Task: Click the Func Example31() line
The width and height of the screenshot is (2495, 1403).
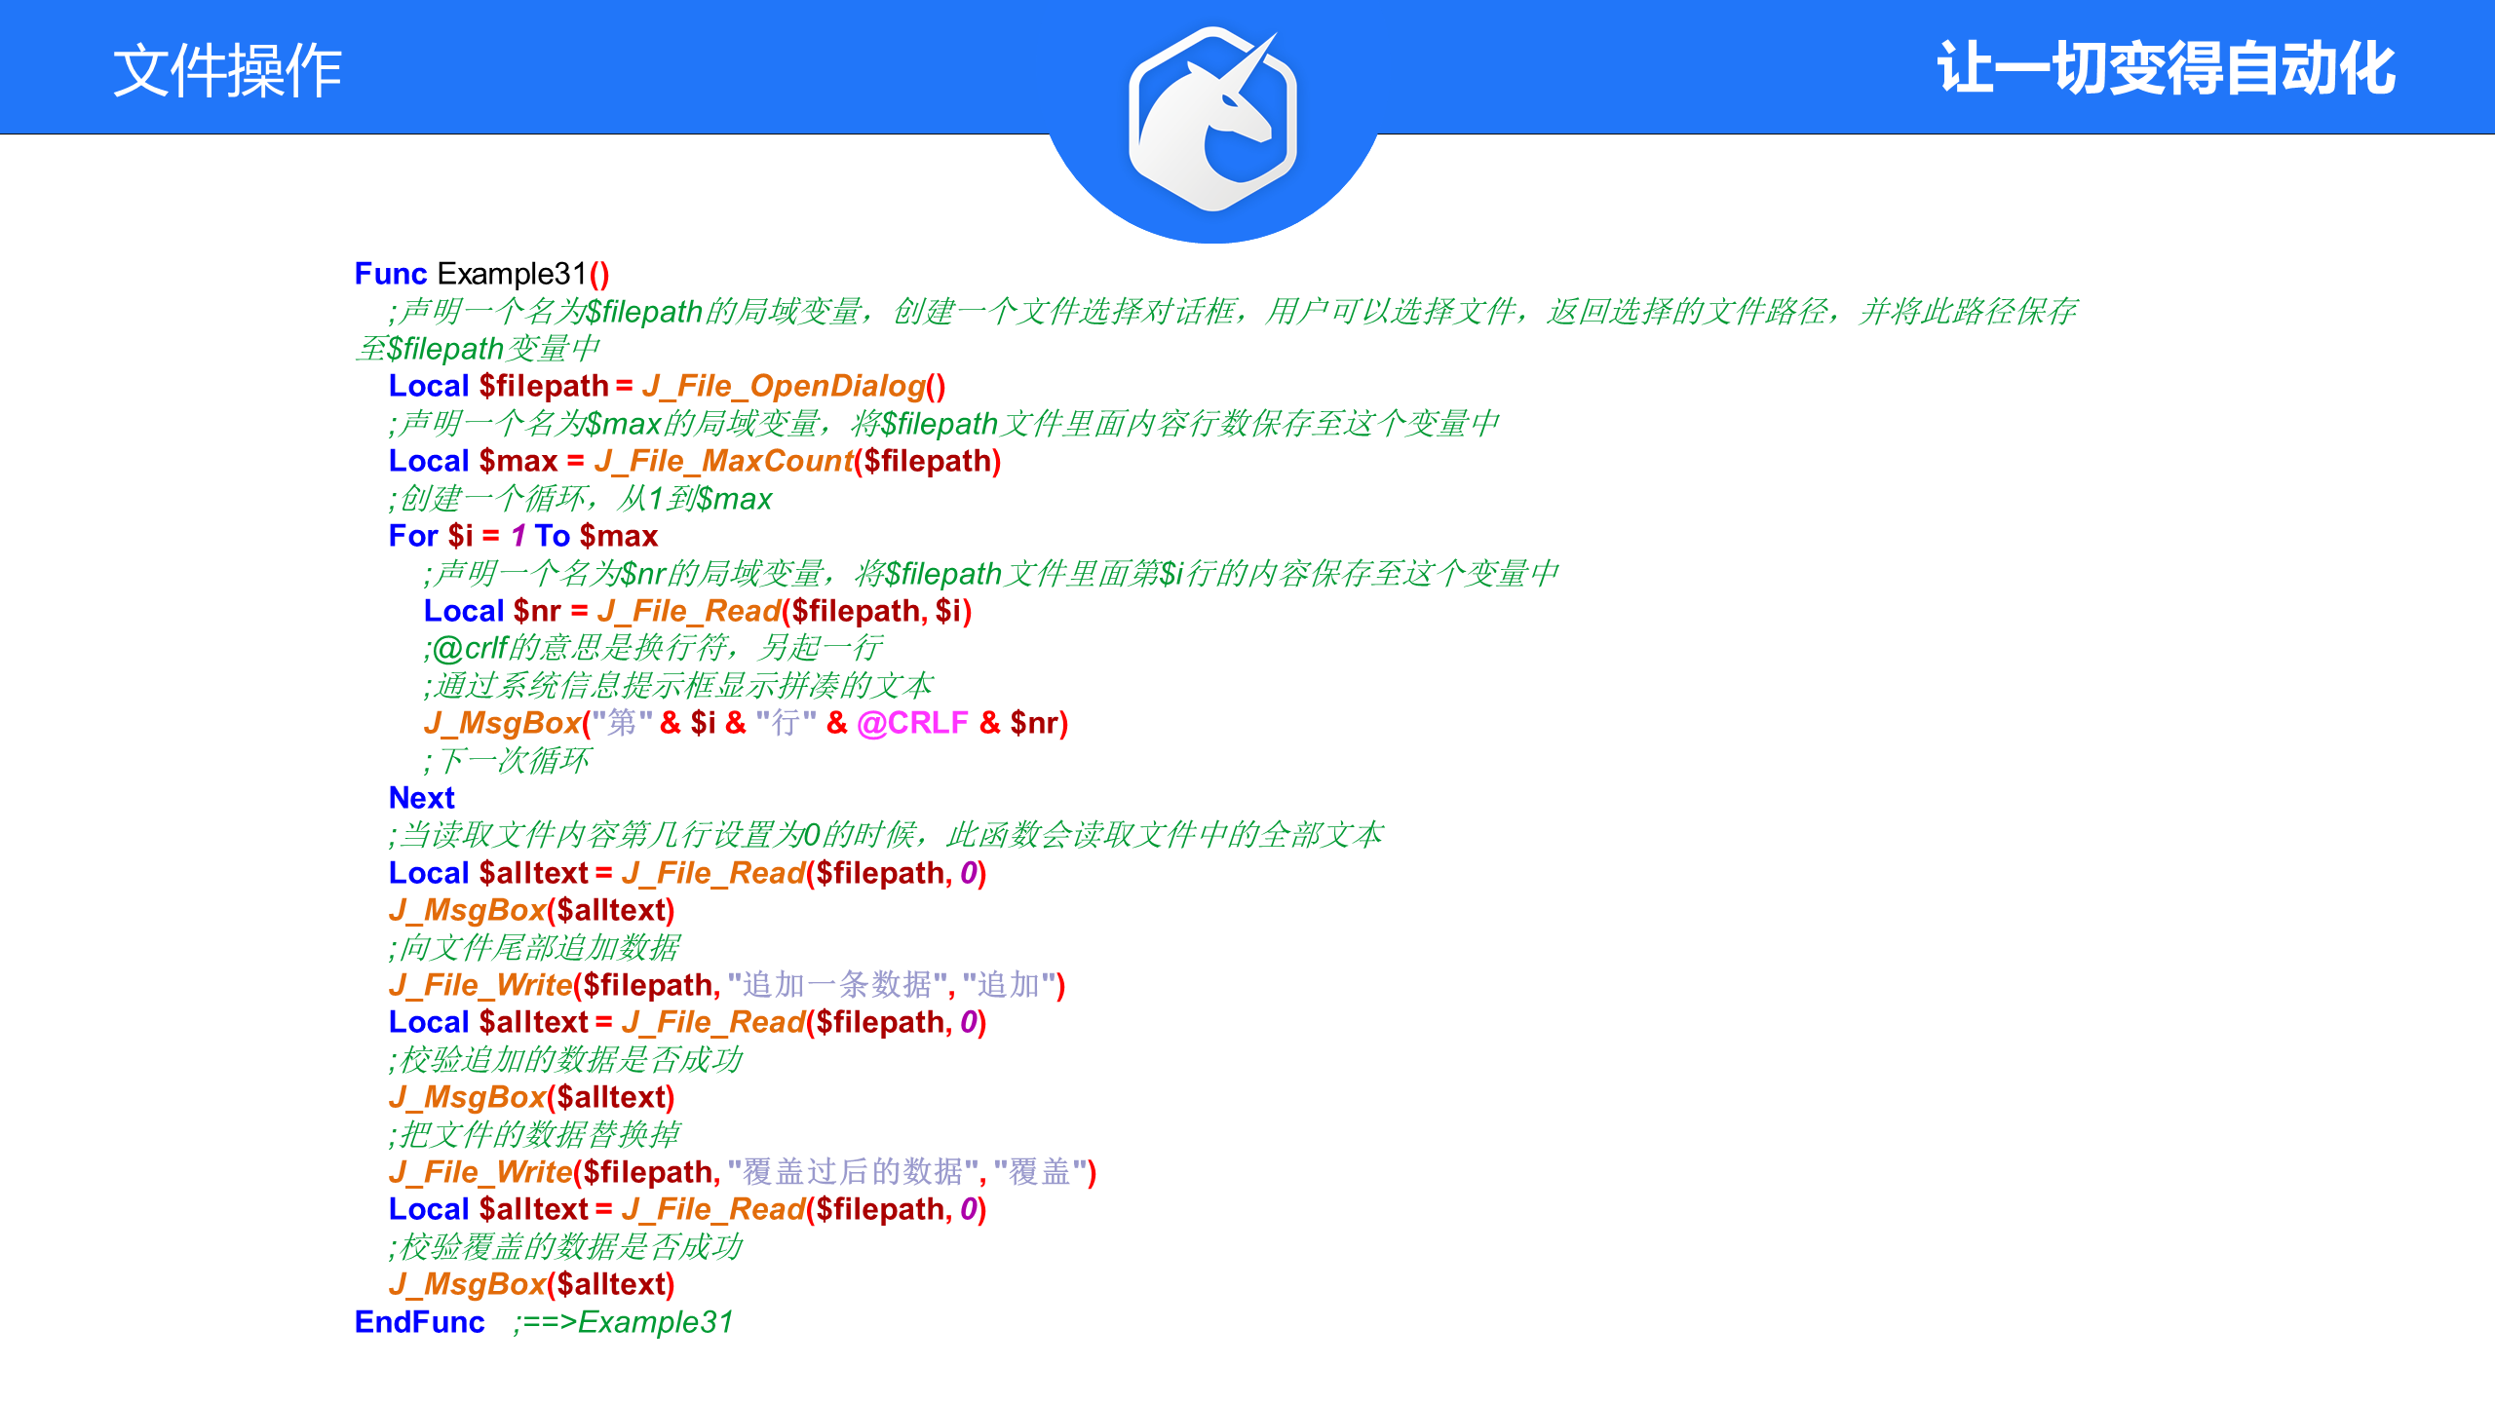Action: 481,274
